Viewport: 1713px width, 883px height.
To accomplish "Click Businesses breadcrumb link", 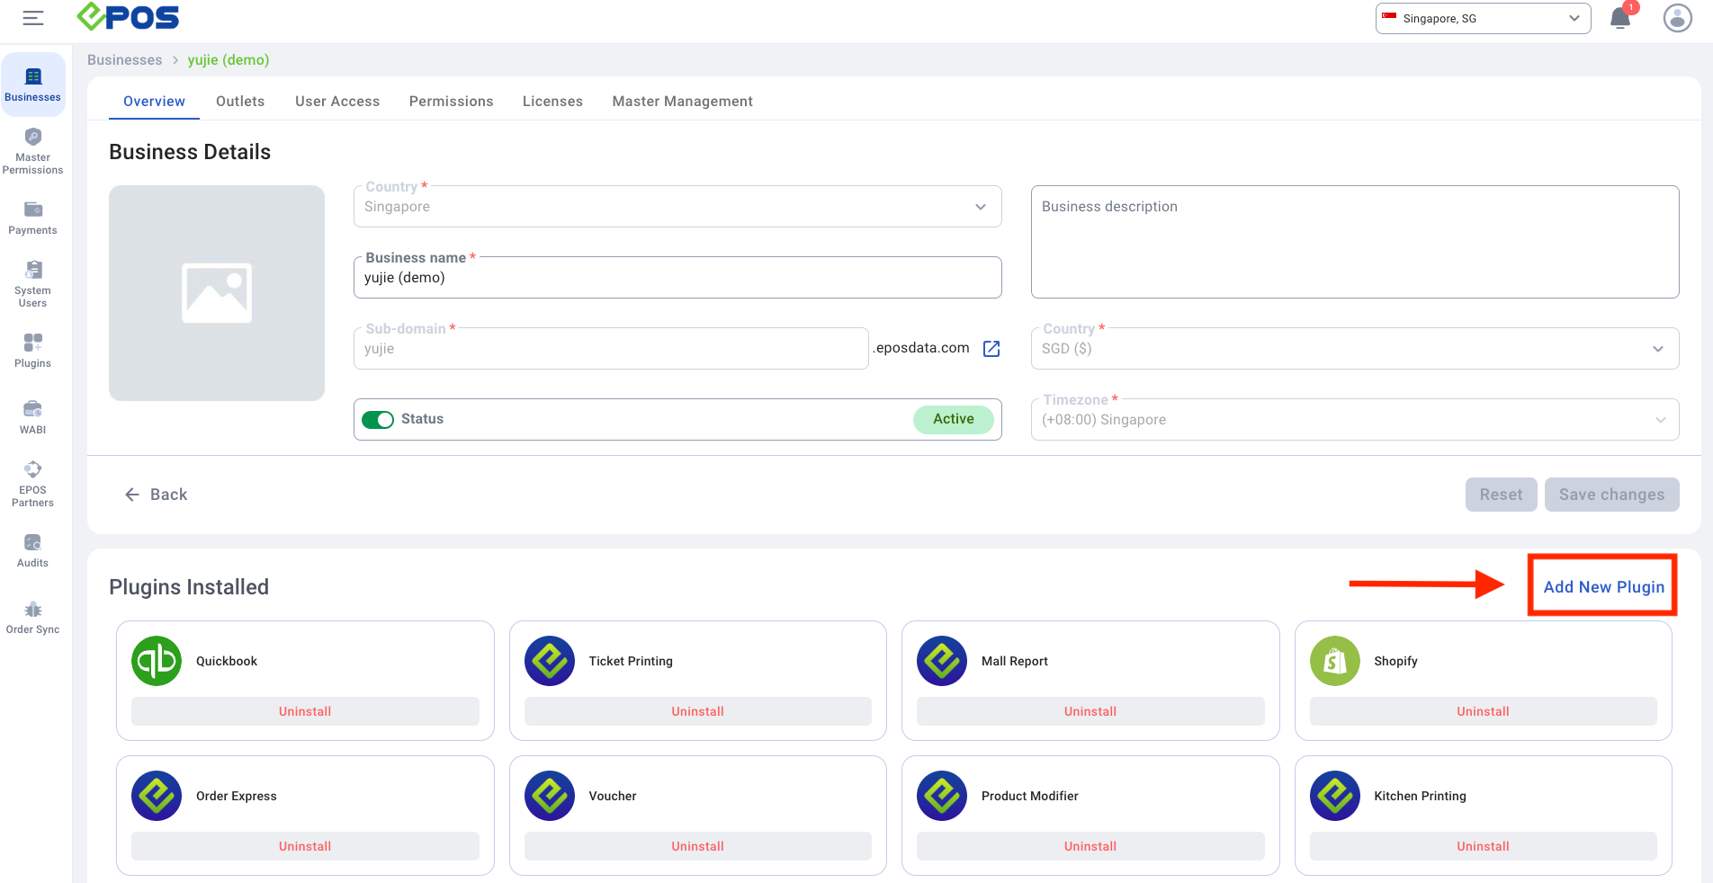I will click(125, 60).
